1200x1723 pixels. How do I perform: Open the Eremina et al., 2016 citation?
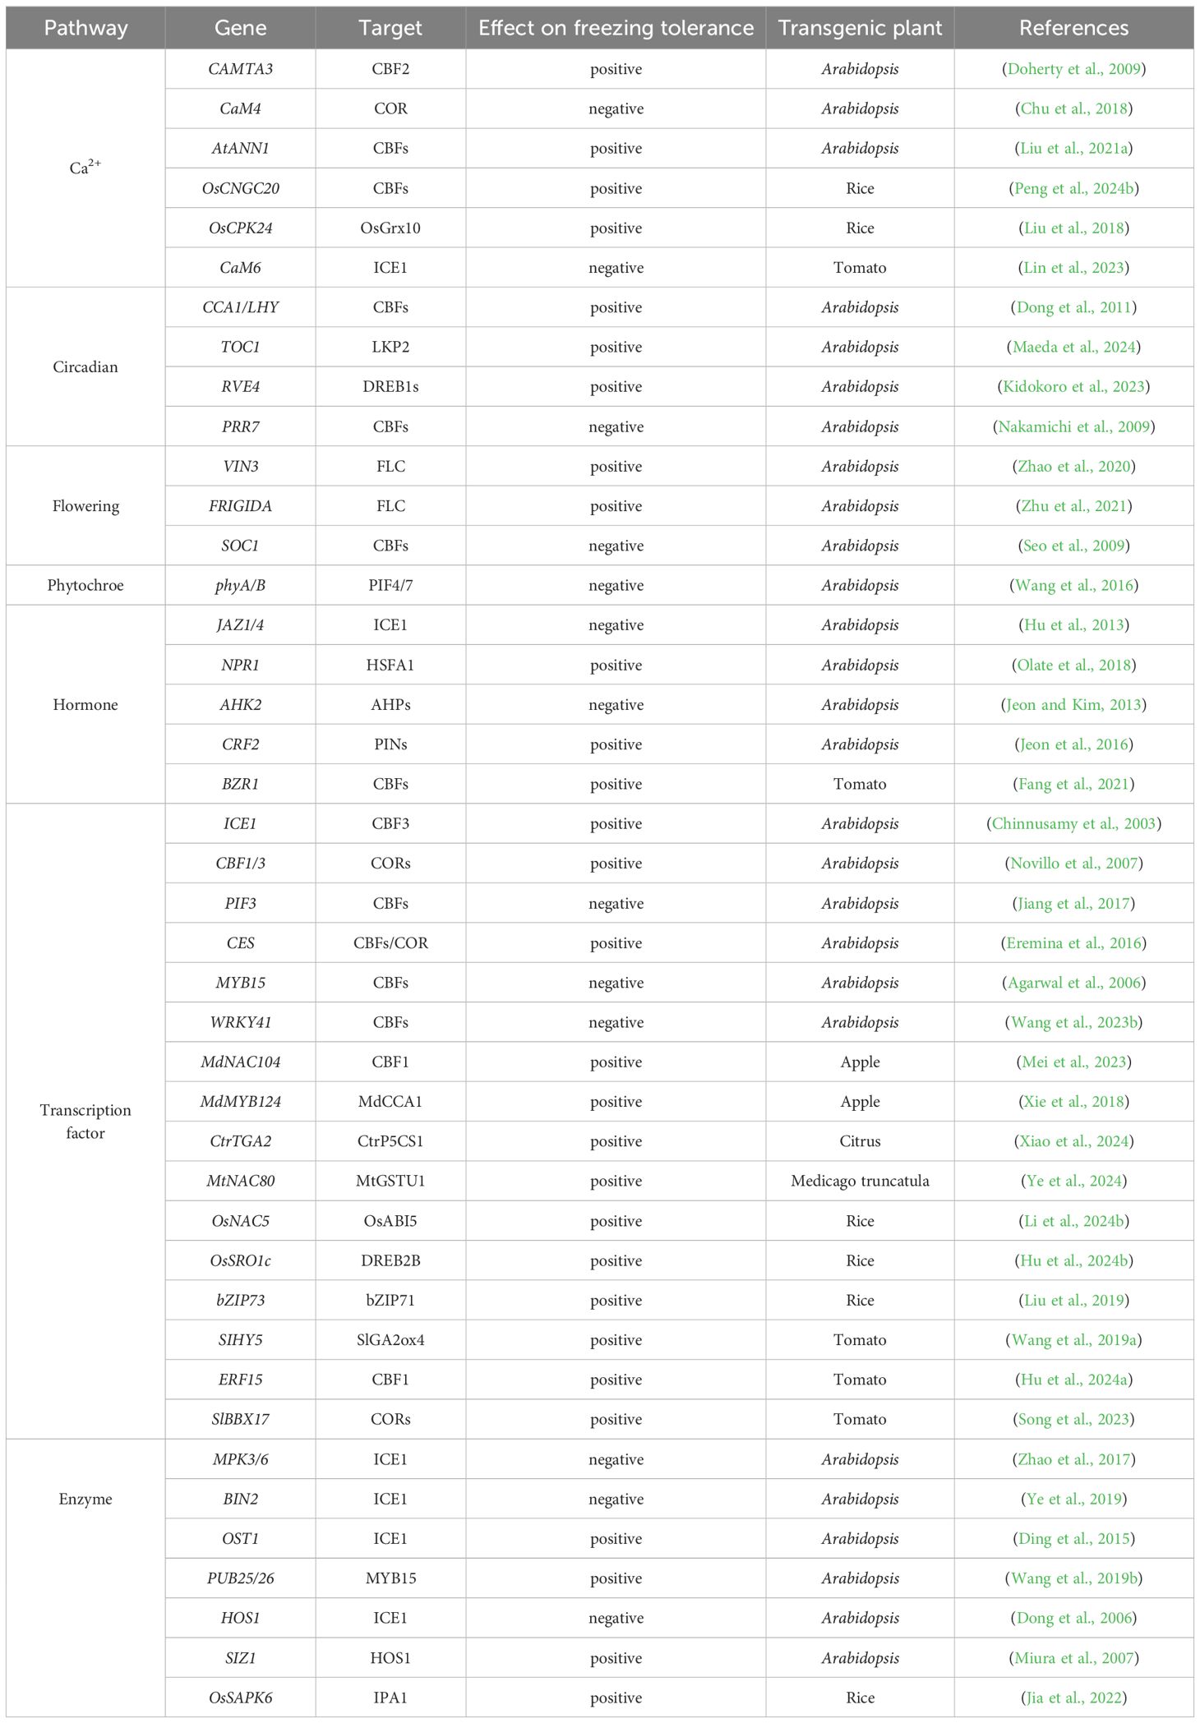[x=1073, y=942]
